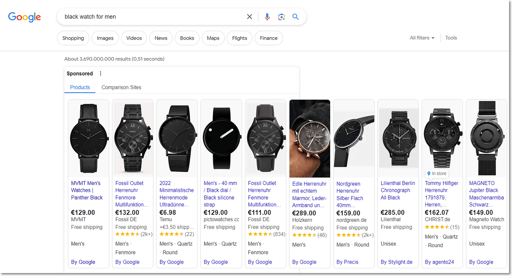Open the Tommy Hilfiger watch image
Screen dimensions: 512x276
pos(443,139)
